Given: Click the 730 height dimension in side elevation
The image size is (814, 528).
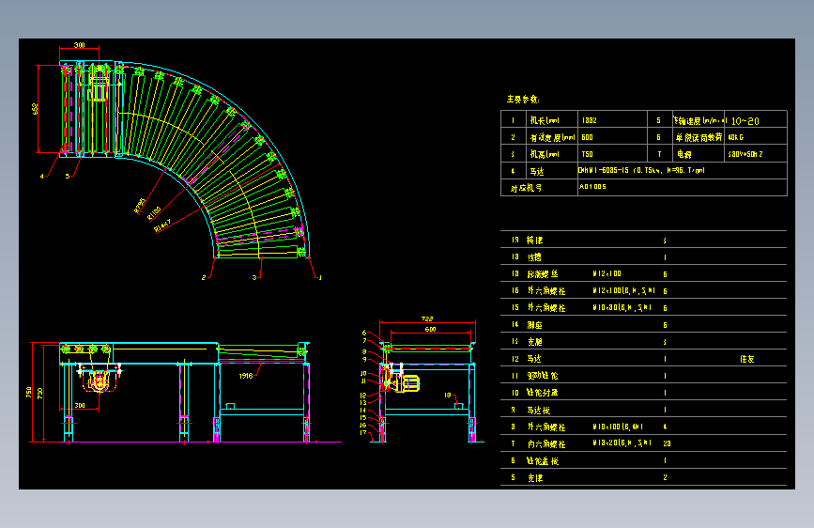Looking at the screenshot, I should pos(40,394).
